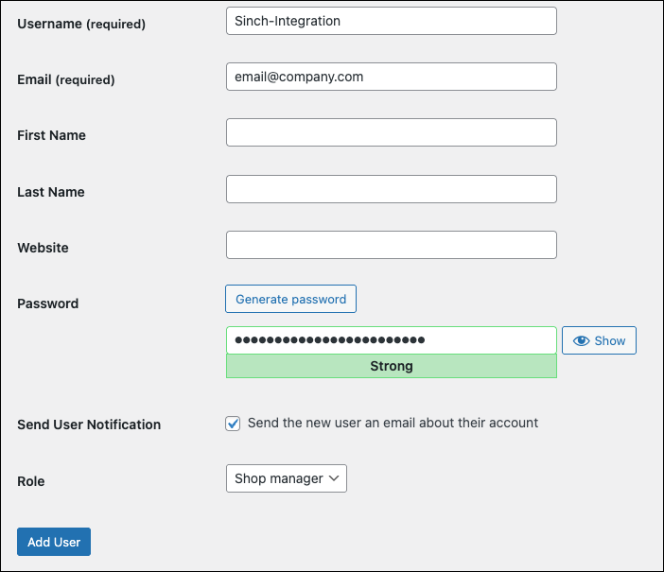
Task: Click the Add User button
Action: pos(54,542)
